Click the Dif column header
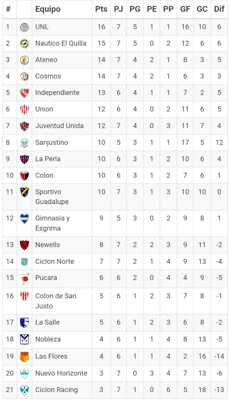The height and width of the screenshot is (400, 230). tap(219, 9)
